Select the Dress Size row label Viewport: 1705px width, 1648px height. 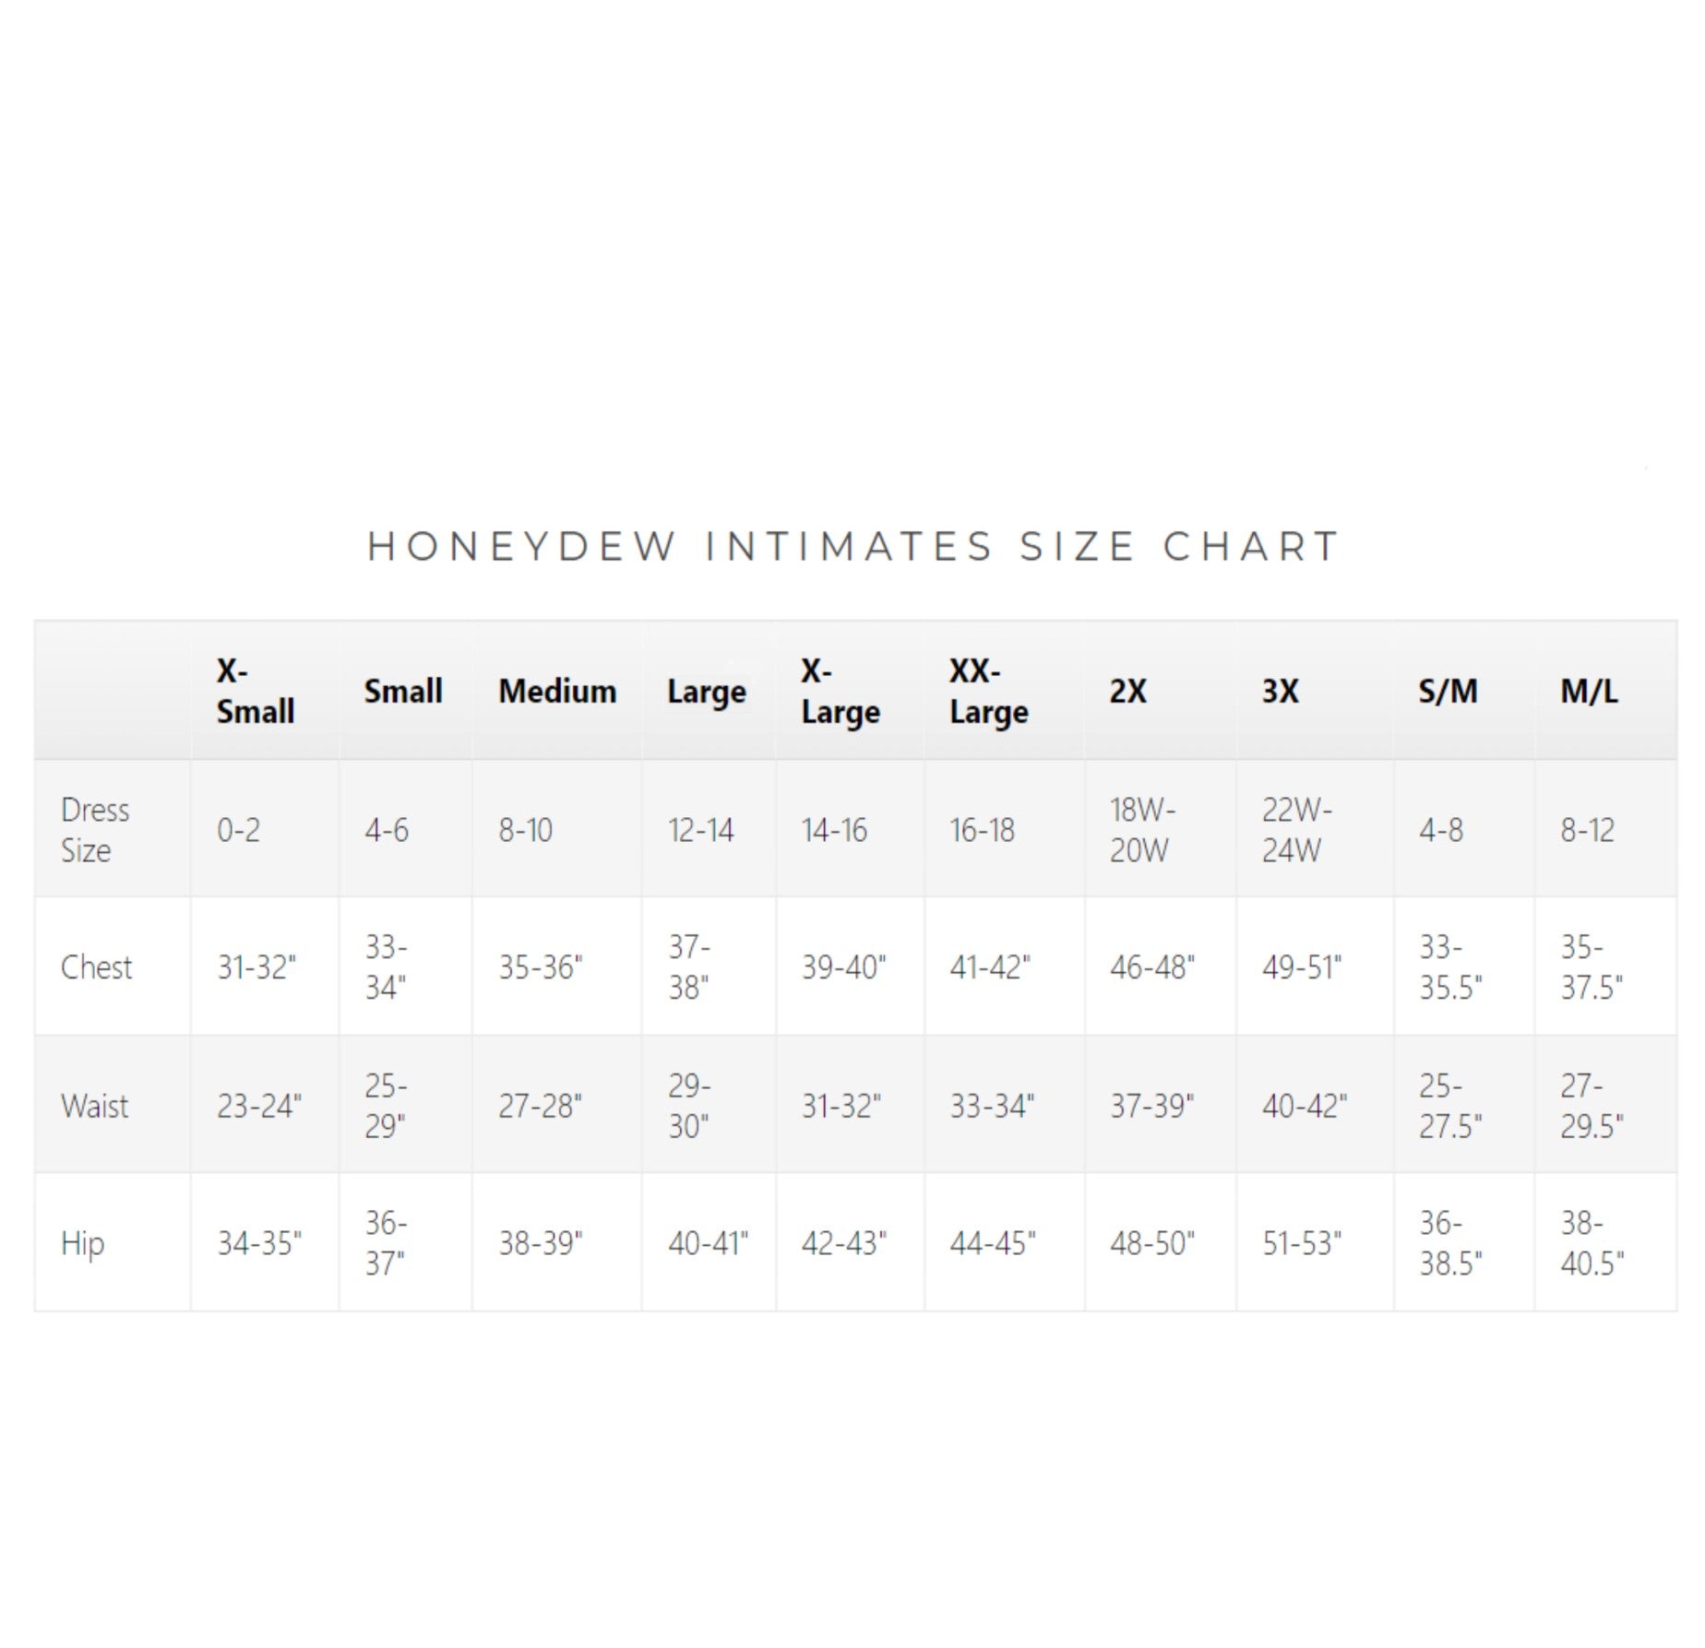[95, 829]
